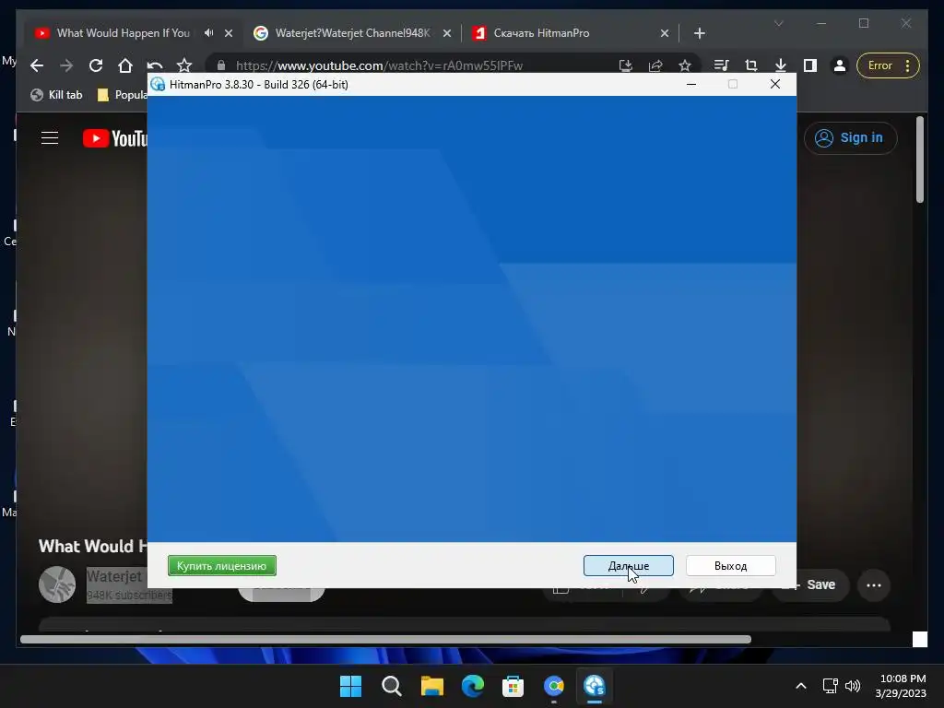The width and height of the screenshot is (944, 708).
Task: Open the clock showing 10:08 PM
Action: 901,686
